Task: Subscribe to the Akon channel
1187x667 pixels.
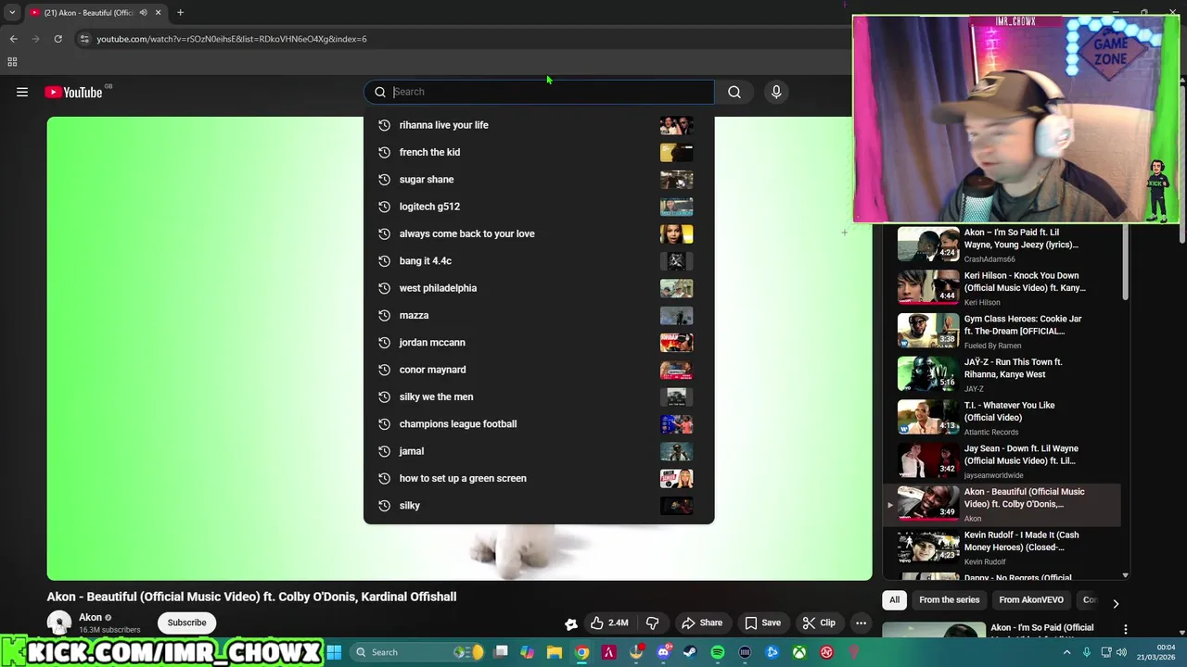Action: 186,623
